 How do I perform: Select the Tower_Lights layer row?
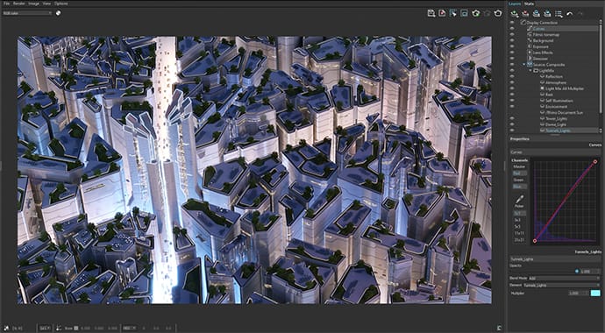point(556,118)
